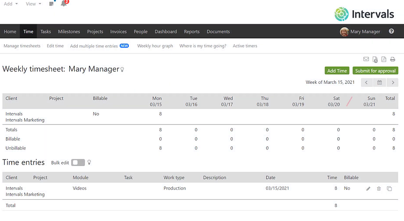This screenshot has height=221, width=404.
Task: Open the Edit time link
Action: [55, 46]
